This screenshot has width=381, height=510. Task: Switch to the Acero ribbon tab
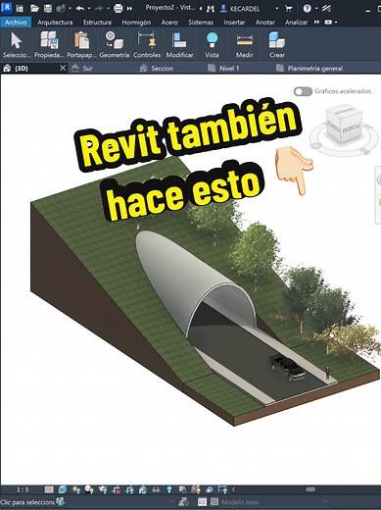(169, 23)
